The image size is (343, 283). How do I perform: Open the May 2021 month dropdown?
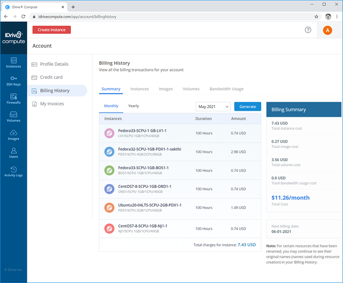coord(213,107)
